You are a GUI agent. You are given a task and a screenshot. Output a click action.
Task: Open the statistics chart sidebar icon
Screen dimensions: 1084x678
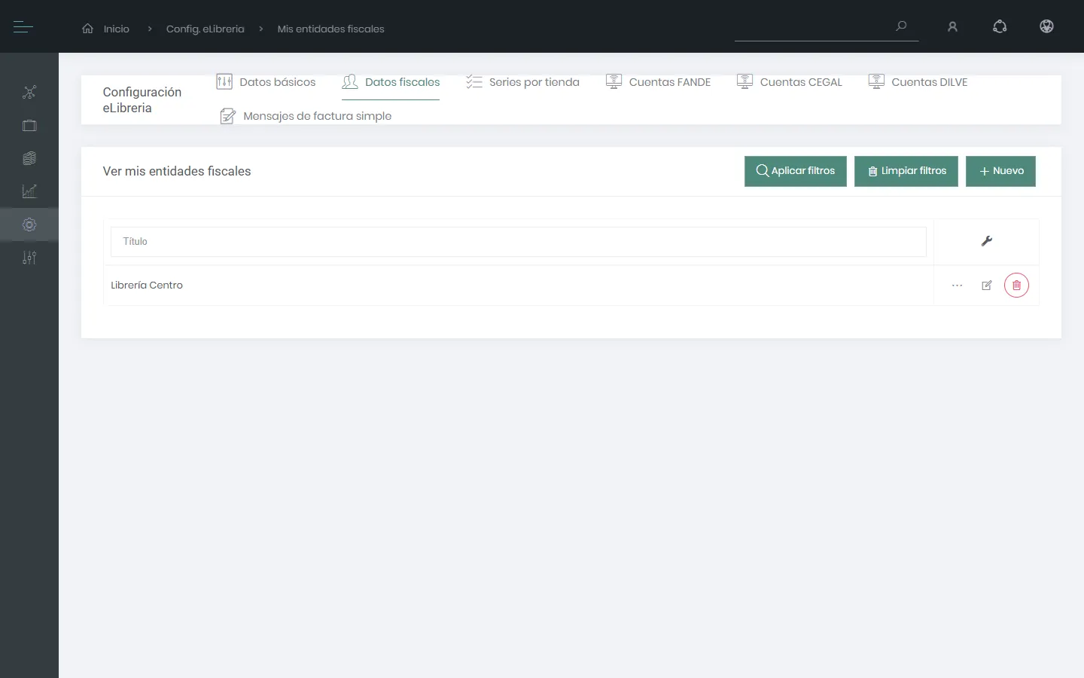pyautogui.click(x=29, y=191)
